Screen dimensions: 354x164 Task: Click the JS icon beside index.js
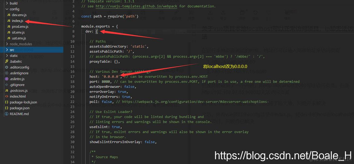pos(9,21)
